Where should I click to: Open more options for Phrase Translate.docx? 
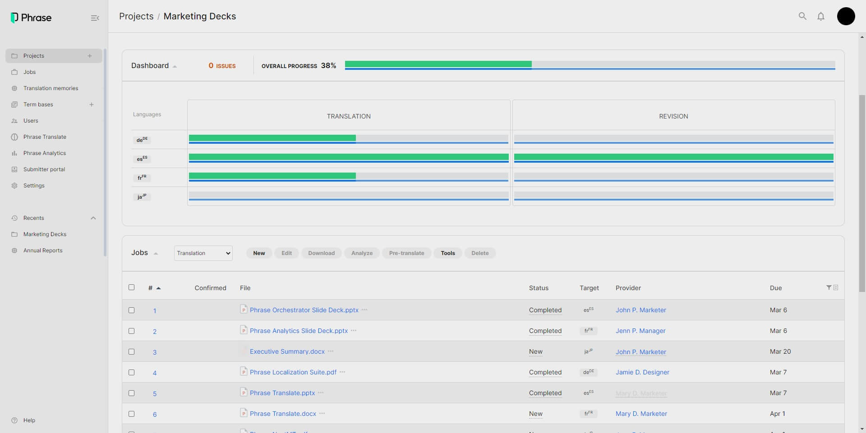click(x=322, y=414)
